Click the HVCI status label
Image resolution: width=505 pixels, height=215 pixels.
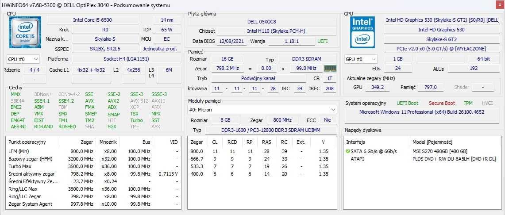[x=487, y=104]
